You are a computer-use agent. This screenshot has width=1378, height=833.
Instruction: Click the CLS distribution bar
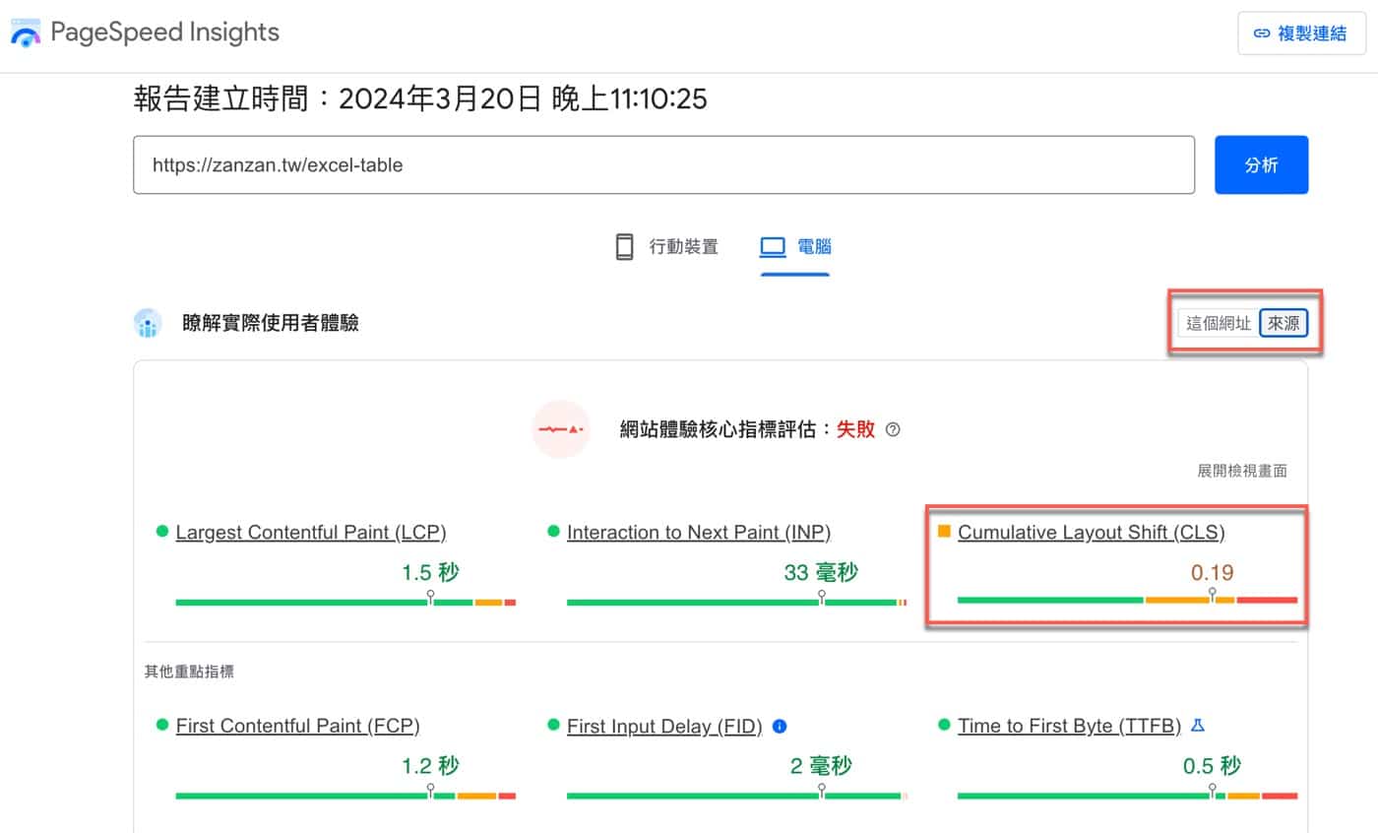[x=1128, y=600]
